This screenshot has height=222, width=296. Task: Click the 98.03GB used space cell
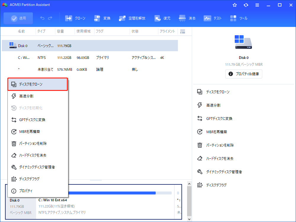[x=83, y=58]
